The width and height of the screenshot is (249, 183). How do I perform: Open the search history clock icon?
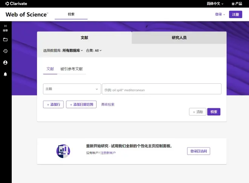(x=5, y=51)
